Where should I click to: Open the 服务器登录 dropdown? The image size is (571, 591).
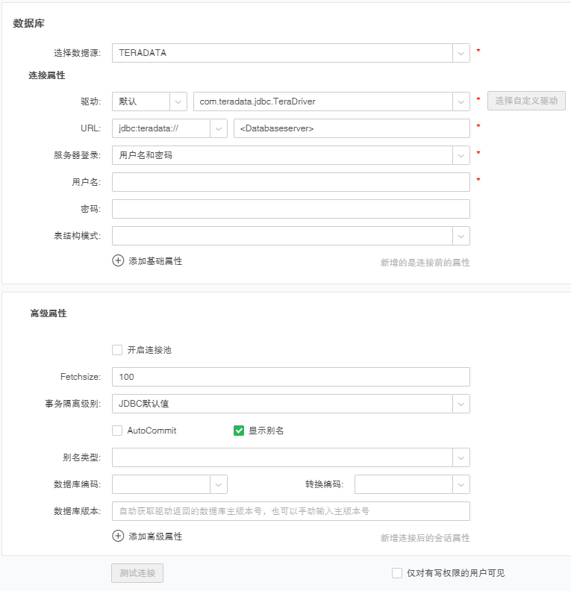pos(461,155)
